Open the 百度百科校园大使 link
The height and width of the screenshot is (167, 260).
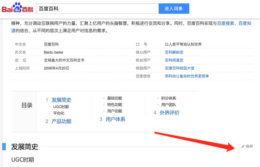[179, 68]
